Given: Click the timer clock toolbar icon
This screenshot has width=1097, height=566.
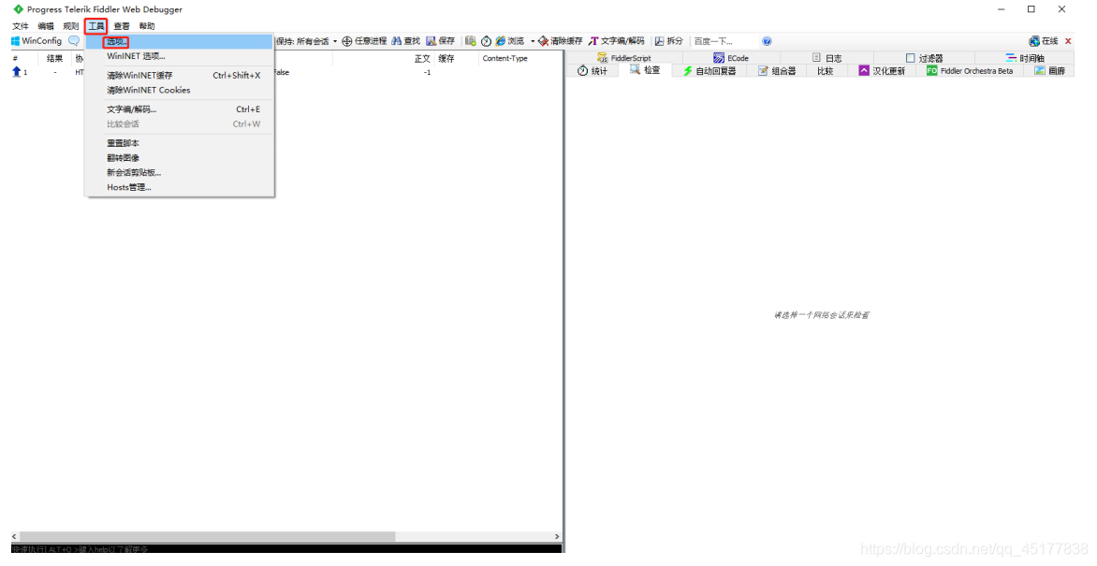Looking at the screenshot, I should [x=486, y=41].
